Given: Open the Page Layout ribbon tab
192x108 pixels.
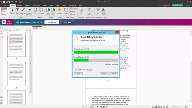Looking at the screenshot, I should [36, 5].
